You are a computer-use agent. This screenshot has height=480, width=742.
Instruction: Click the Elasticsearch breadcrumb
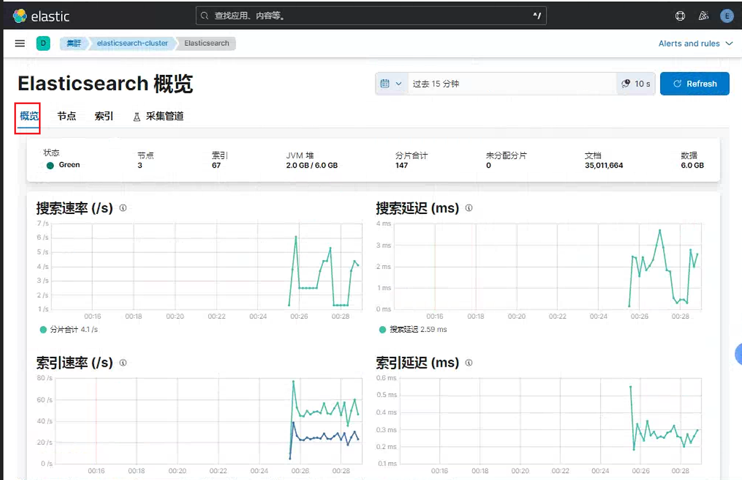point(206,43)
